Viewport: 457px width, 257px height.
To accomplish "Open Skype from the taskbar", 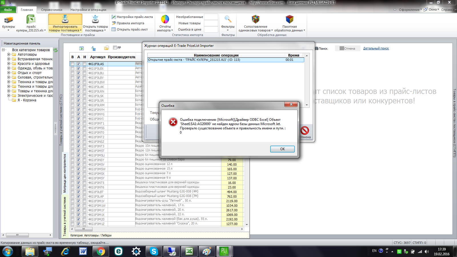I will point(154,252).
